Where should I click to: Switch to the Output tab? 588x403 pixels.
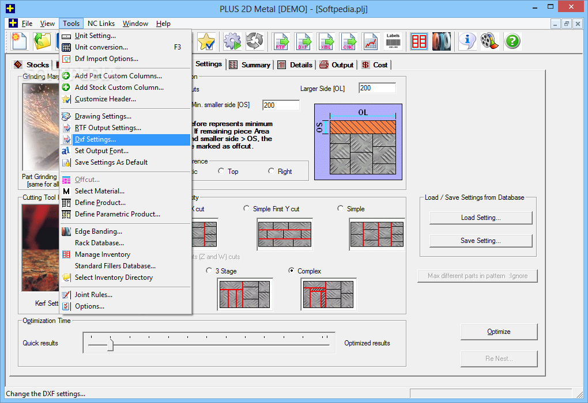click(x=337, y=65)
